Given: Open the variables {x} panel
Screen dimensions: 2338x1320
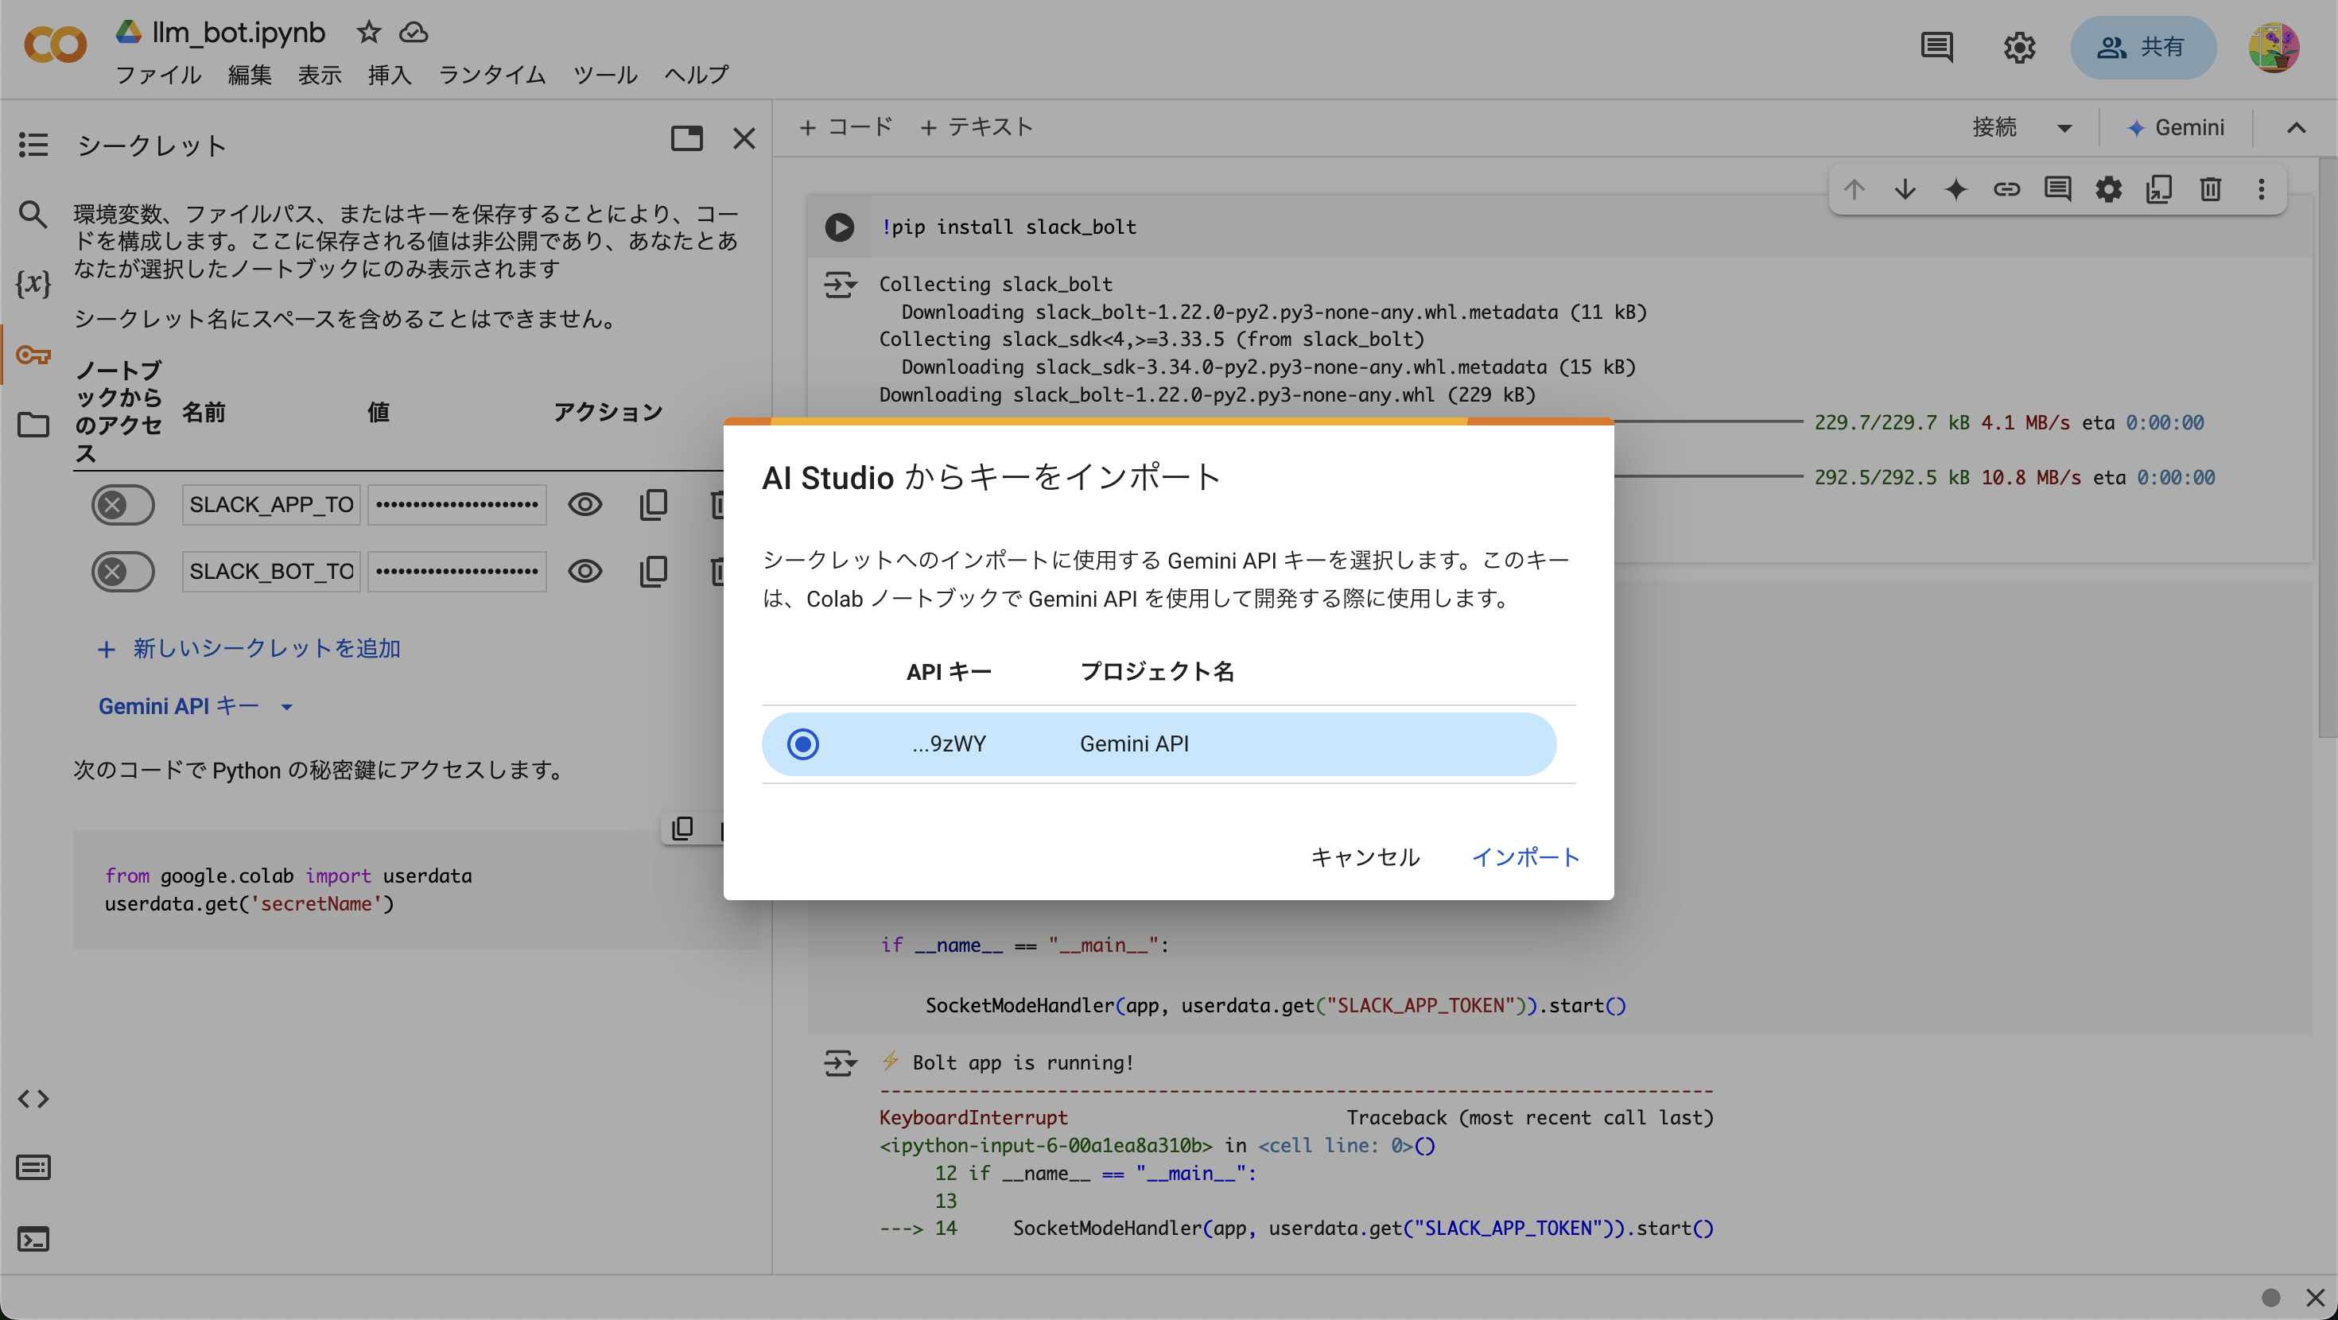Looking at the screenshot, I should (33, 284).
